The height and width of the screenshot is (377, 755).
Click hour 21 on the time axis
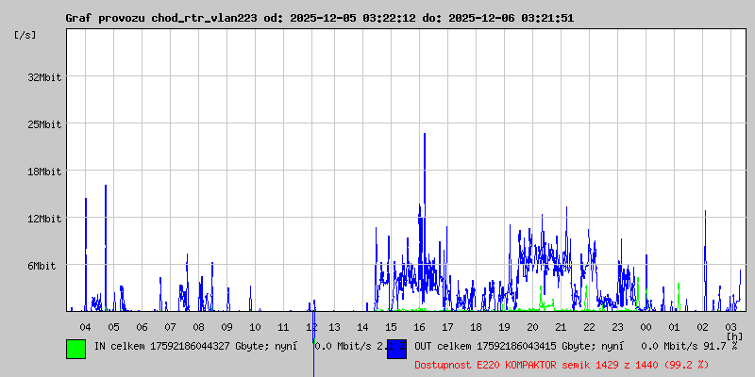pos(561,327)
